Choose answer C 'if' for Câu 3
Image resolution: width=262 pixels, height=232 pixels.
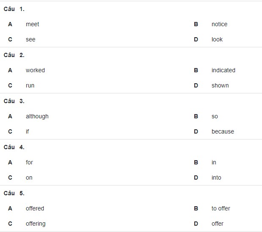click(28, 131)
